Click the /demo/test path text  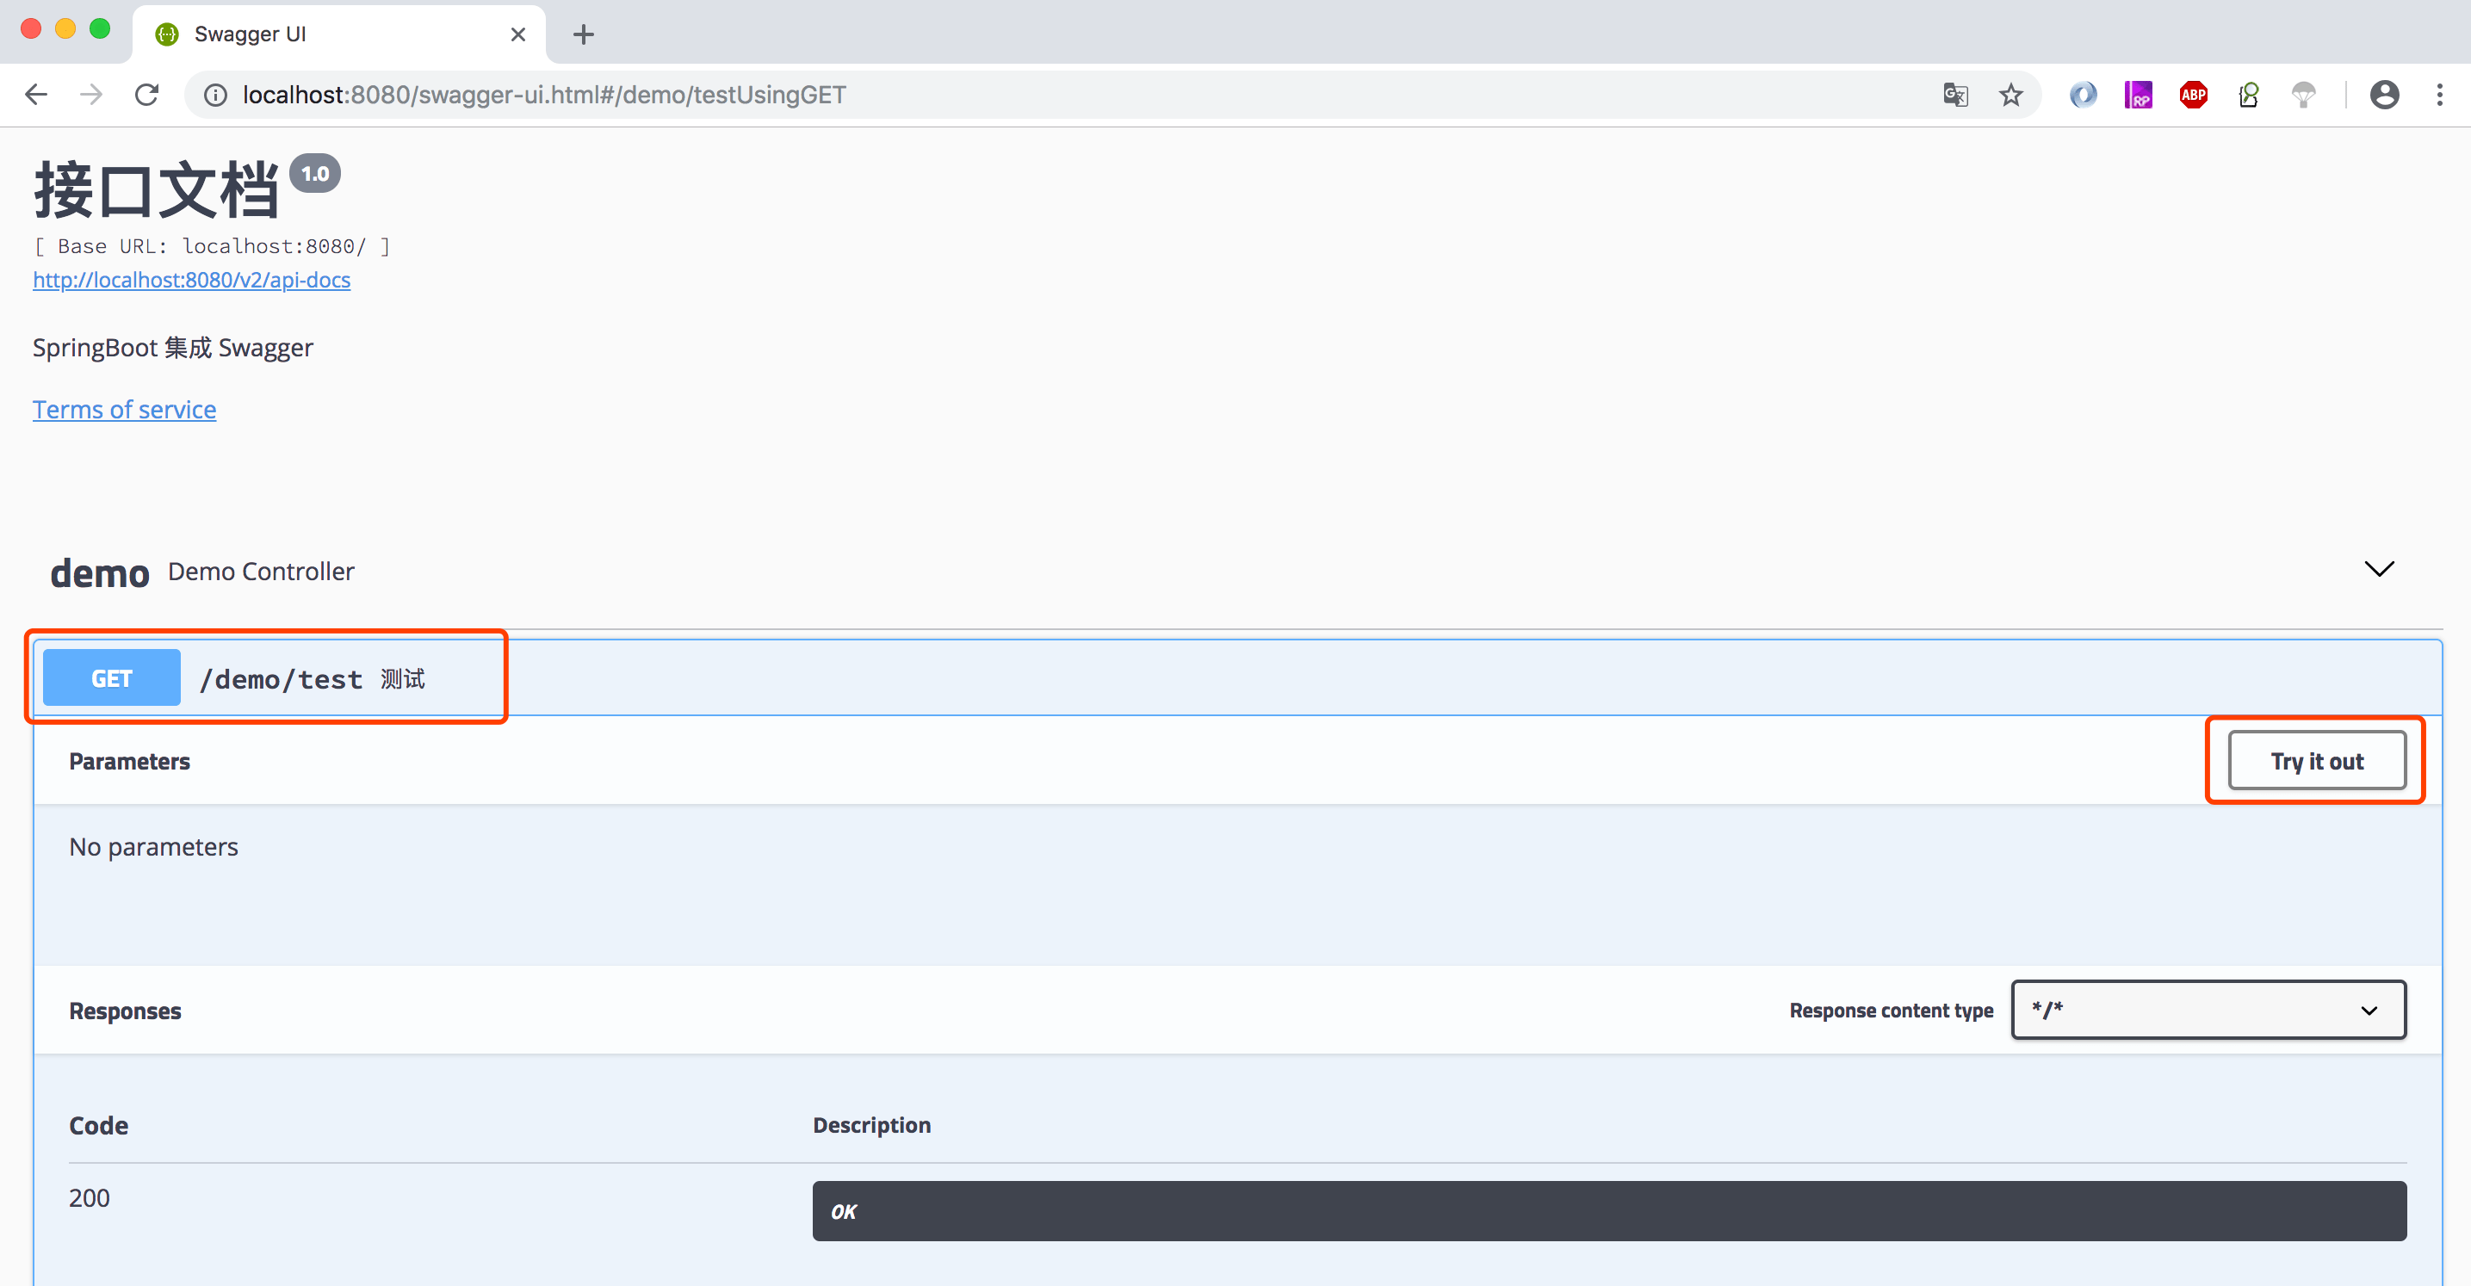(x=281, y=679)
